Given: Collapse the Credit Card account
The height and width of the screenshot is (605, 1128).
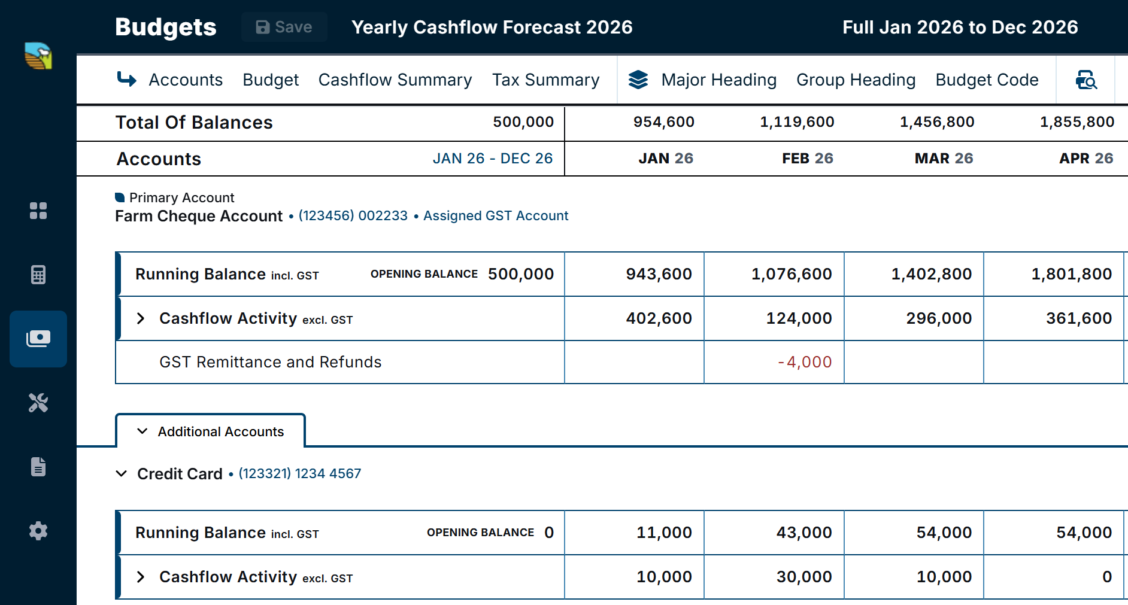Looking at the screenshot, I should coord(122,474).
